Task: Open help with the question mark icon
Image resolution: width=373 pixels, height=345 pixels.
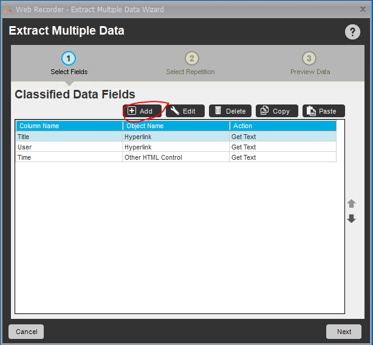Action: (x=352, y=32)
